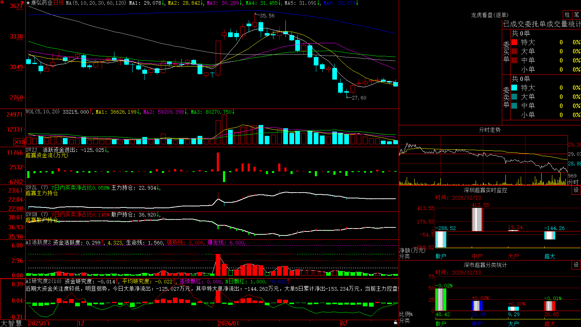Jump to 2025/11 on time axis
This screenshot has width=581, height=327.
pyautogui.click(x=39, y=323)
